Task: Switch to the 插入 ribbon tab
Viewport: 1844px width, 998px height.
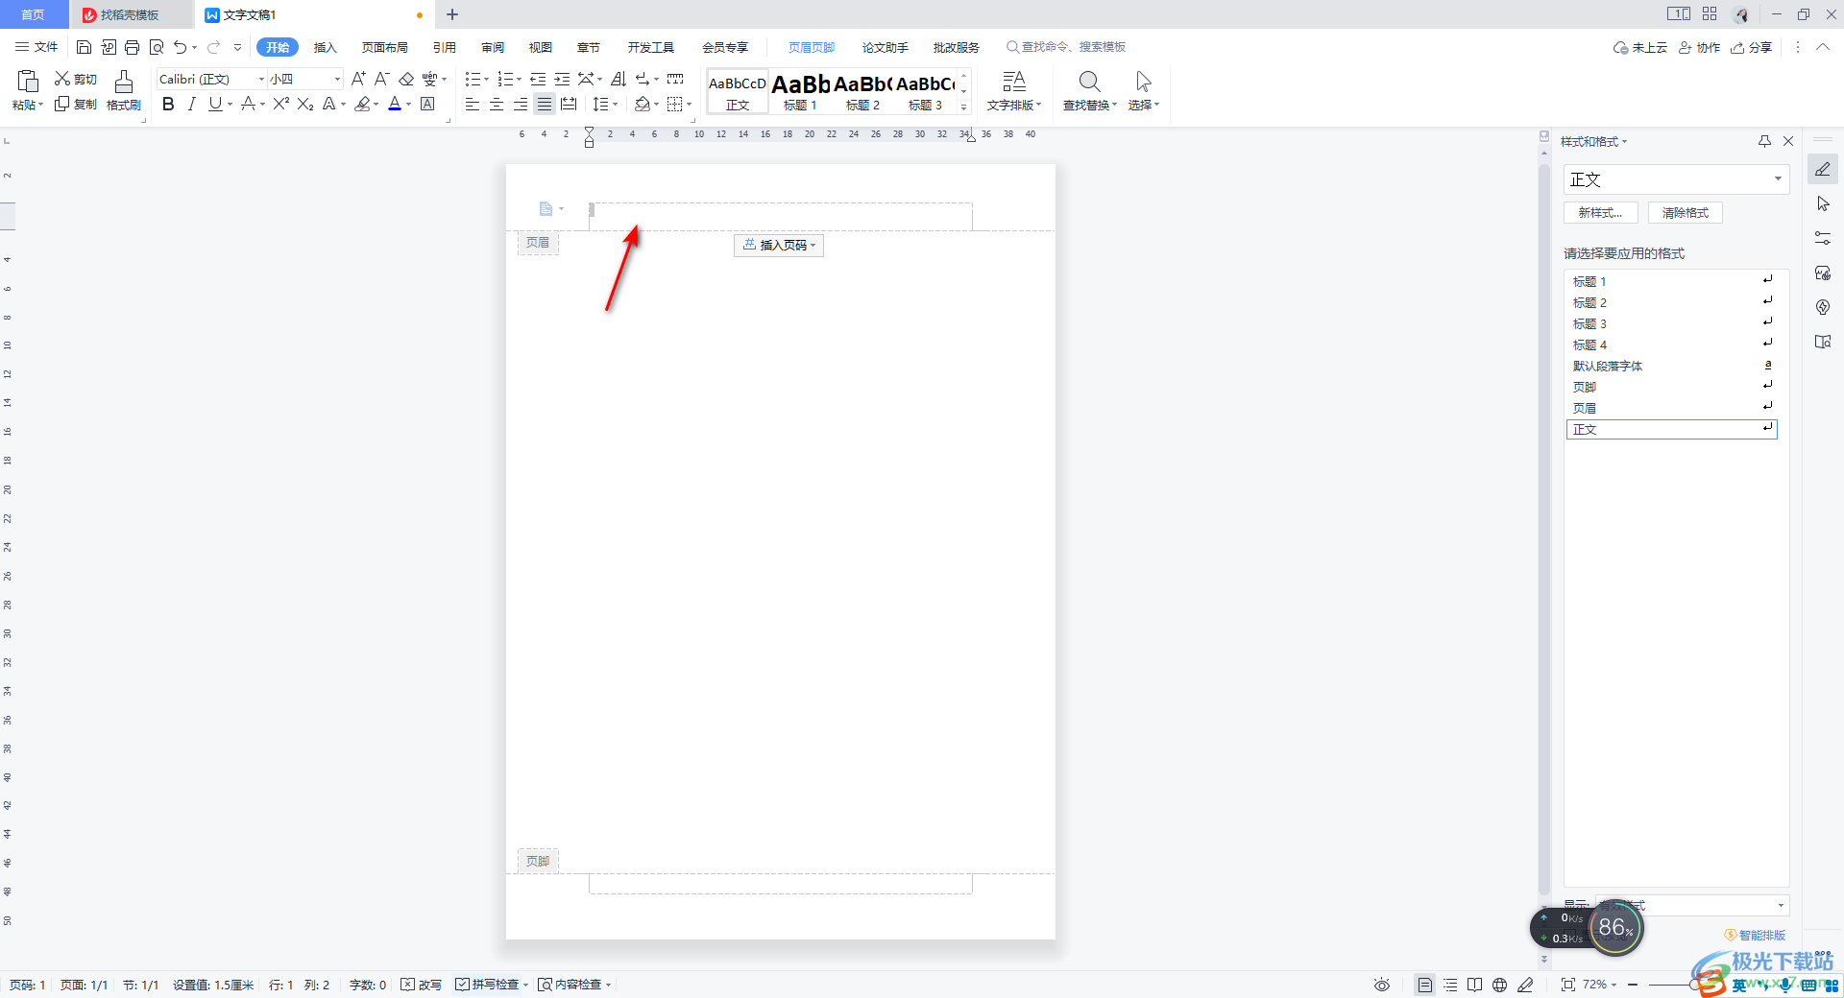Action: click(x=326, y=47)
